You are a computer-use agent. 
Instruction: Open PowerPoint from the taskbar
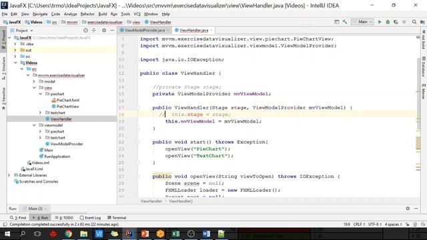[145, 234]
